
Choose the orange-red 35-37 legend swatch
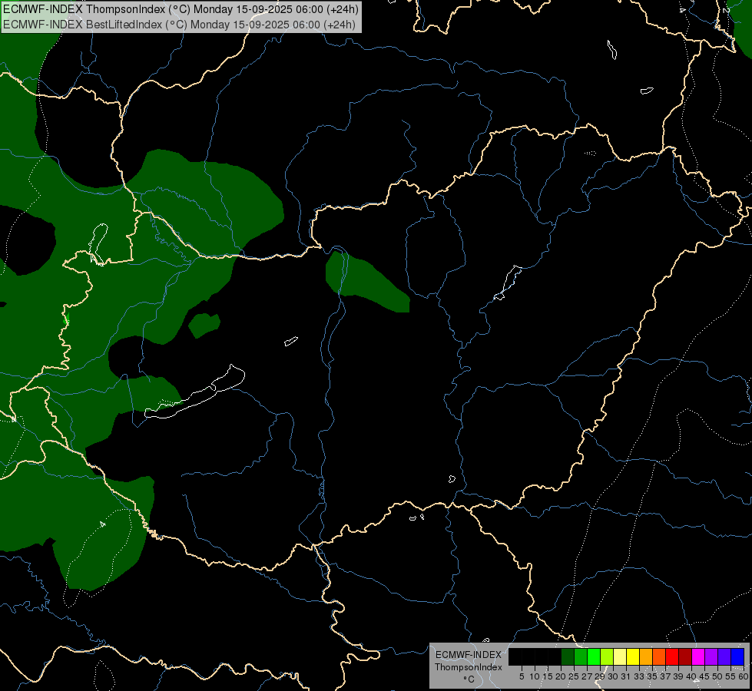(659, 656)
